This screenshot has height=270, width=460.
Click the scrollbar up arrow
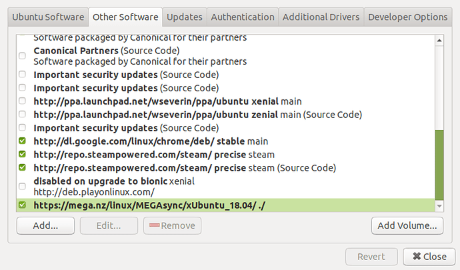point(439,40)
